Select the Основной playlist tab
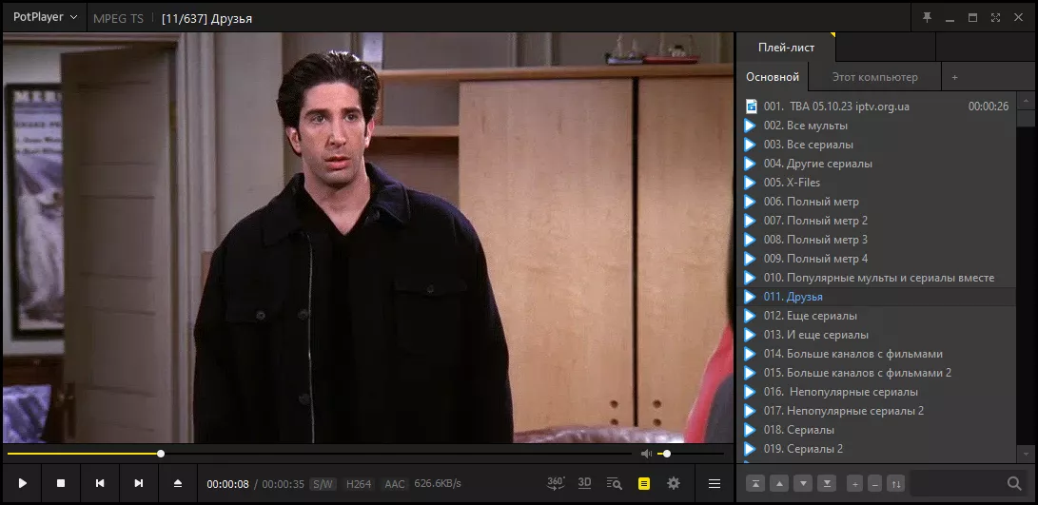1038x505 pixels. click(773, 77)
